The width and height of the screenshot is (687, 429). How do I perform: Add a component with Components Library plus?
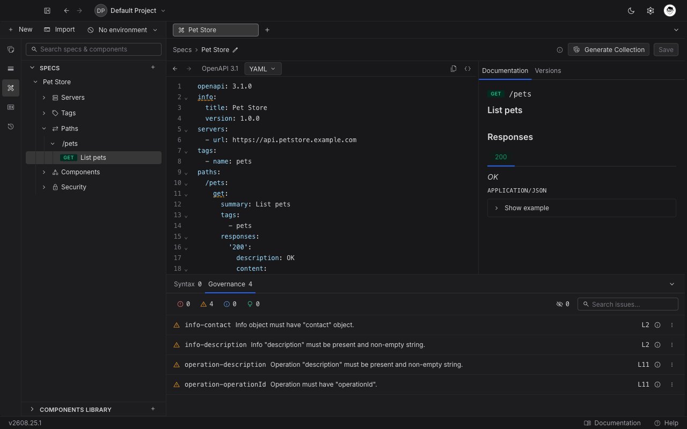153,409
